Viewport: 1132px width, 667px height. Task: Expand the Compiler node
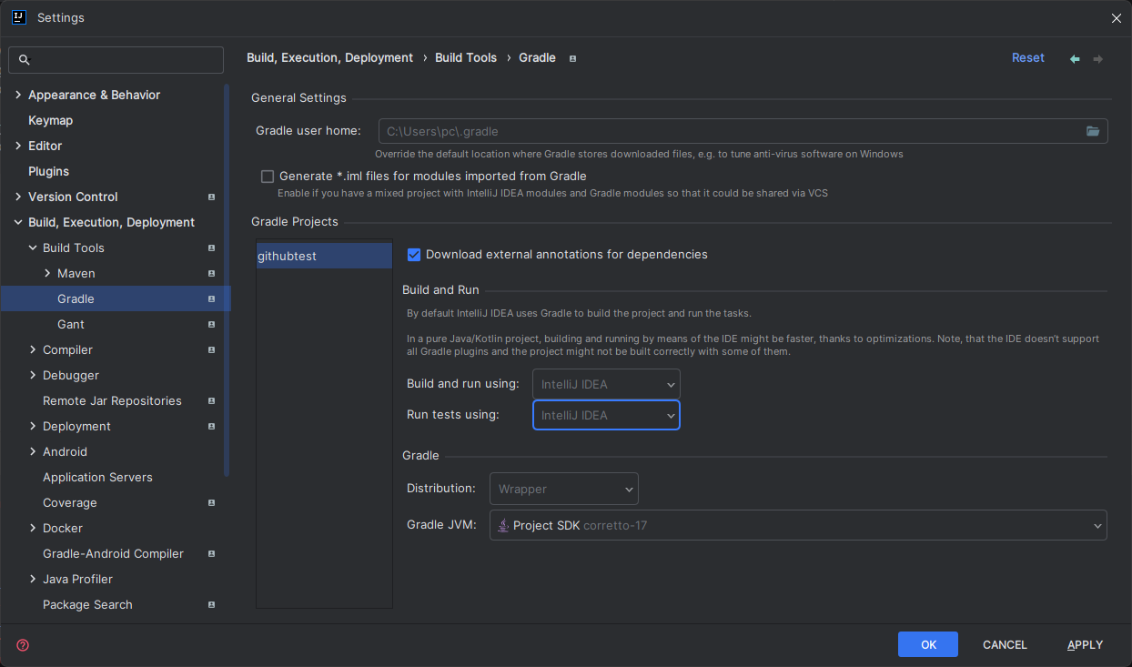[33, 349]
